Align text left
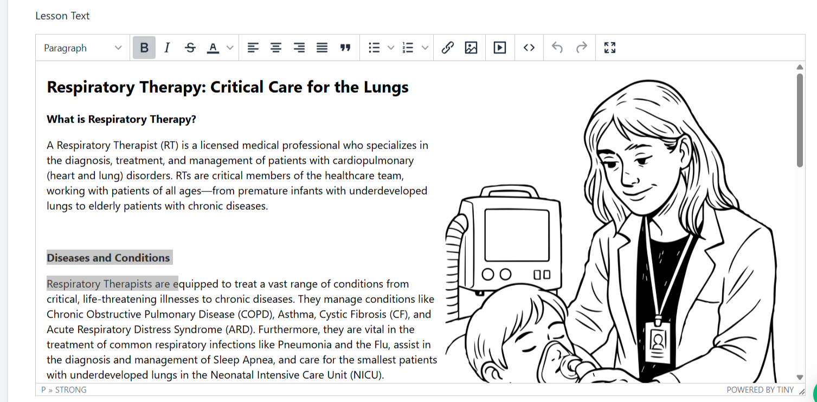The width and height of the screenshot is (817, 402). tap(253, 48)
